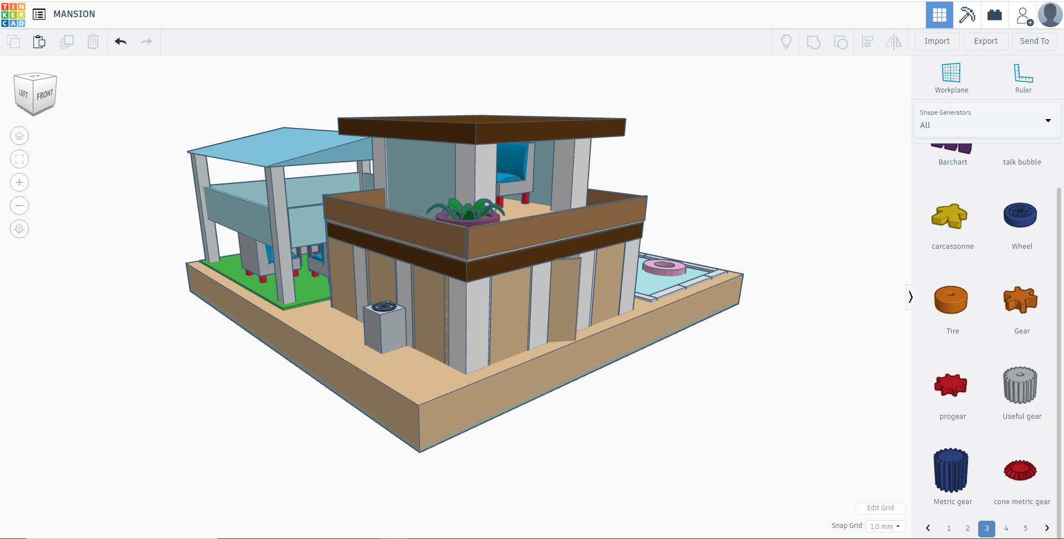This screenshot has height=539, width=1064.
Task: Click the Edit Grid button
Action: [880, 508]
